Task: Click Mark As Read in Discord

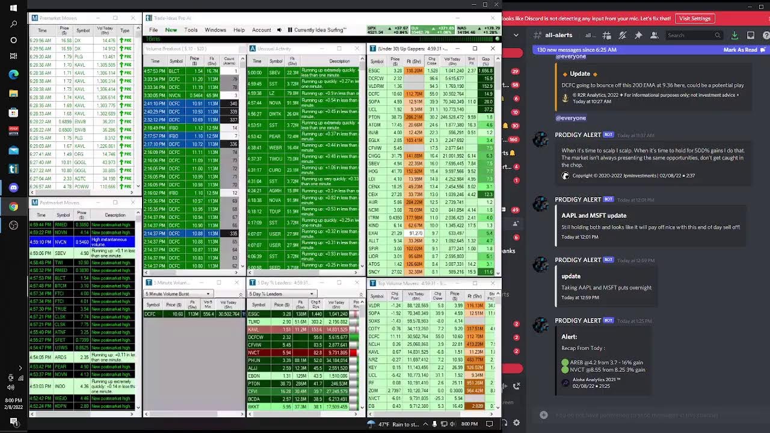Action: click(x=744, y=50)
